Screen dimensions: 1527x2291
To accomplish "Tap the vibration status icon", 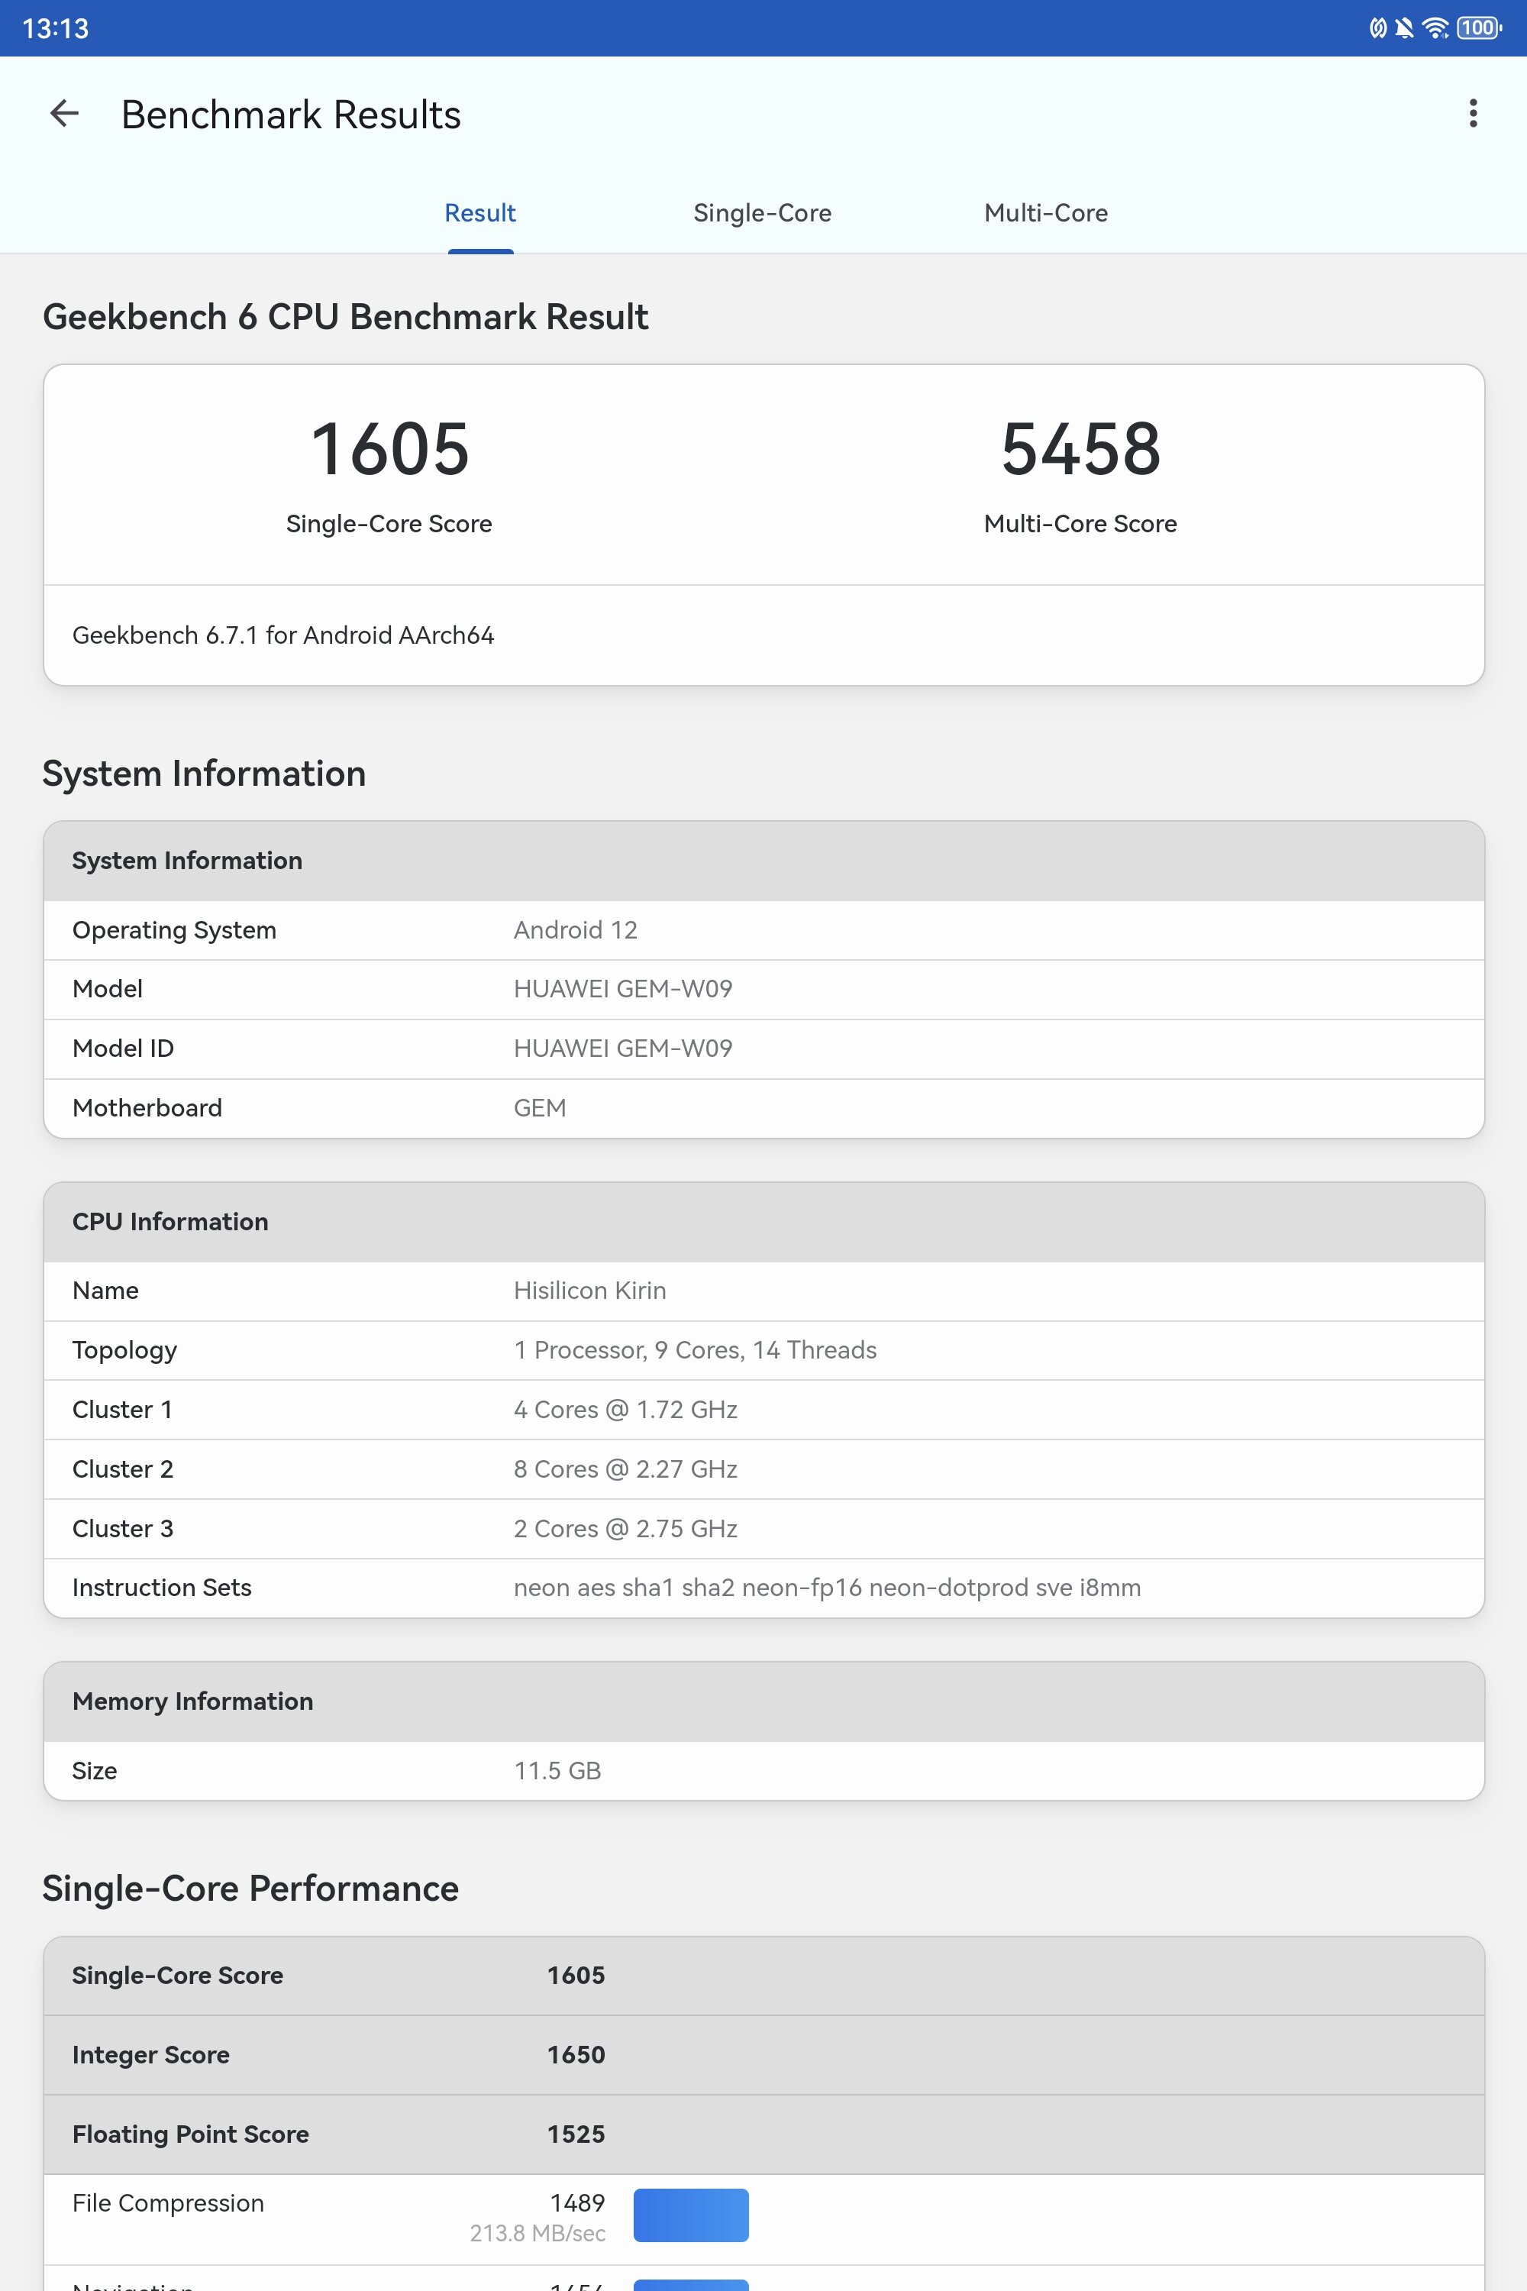I will pos(1377,27).
